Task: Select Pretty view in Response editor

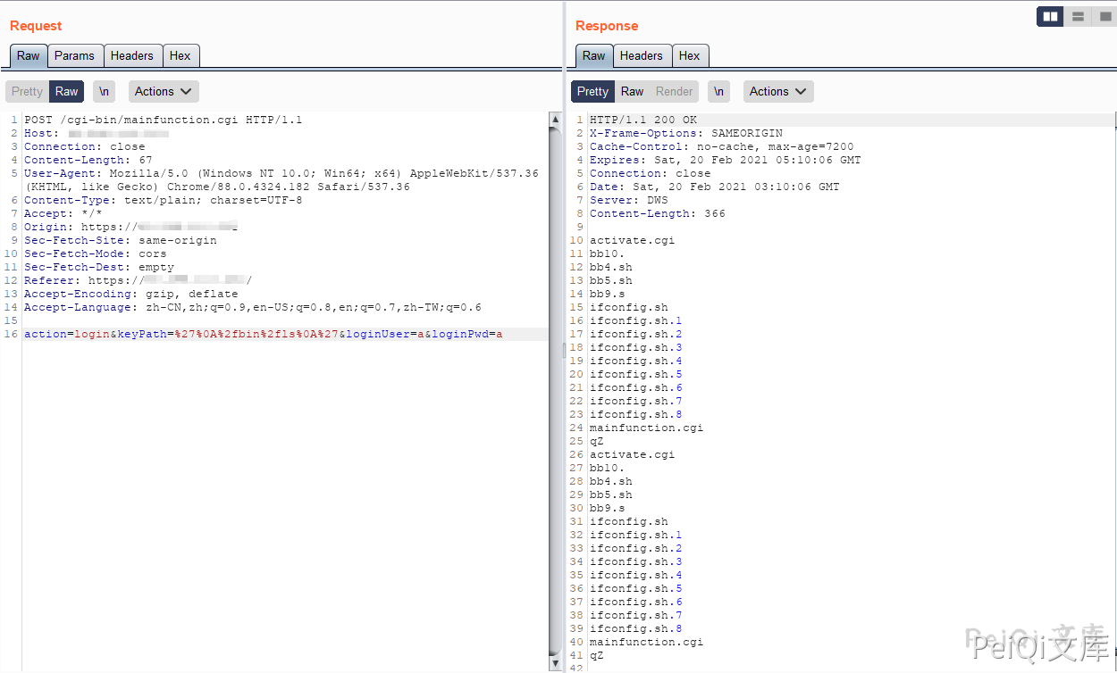Action: (x=592, y=91)
